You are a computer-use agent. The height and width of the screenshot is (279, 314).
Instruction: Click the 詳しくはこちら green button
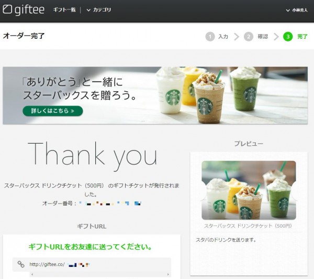click(53, 111)
